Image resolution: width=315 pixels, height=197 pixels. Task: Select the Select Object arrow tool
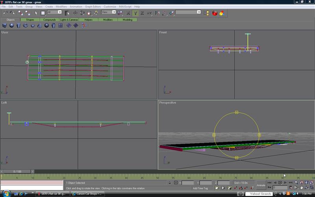(x=36, y=13)
